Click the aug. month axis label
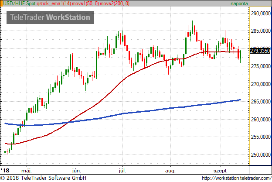Image resolution: width=272 pixels, height=182 pixels. 170,171
